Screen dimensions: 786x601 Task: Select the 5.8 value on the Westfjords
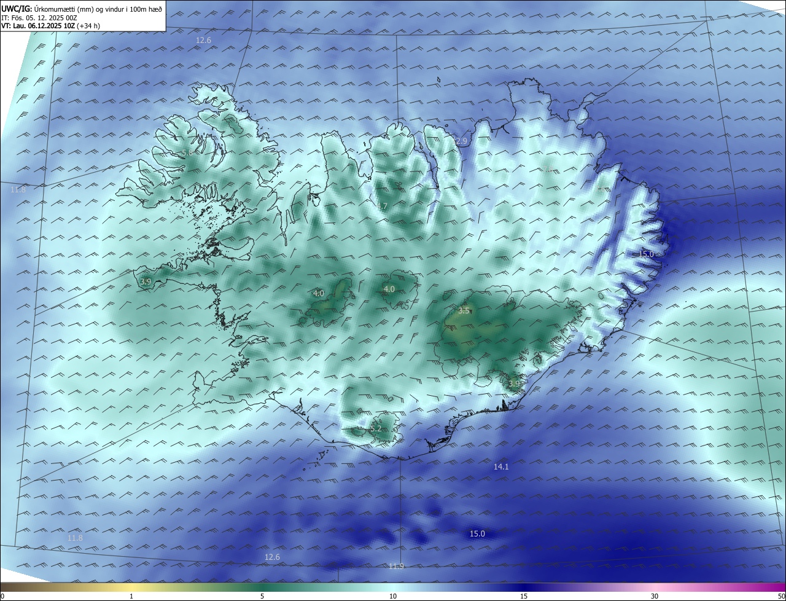click(x=187, y=152)
